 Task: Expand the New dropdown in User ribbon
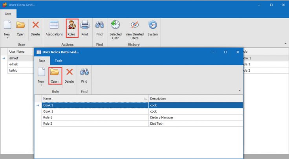[x=7, y=38]
